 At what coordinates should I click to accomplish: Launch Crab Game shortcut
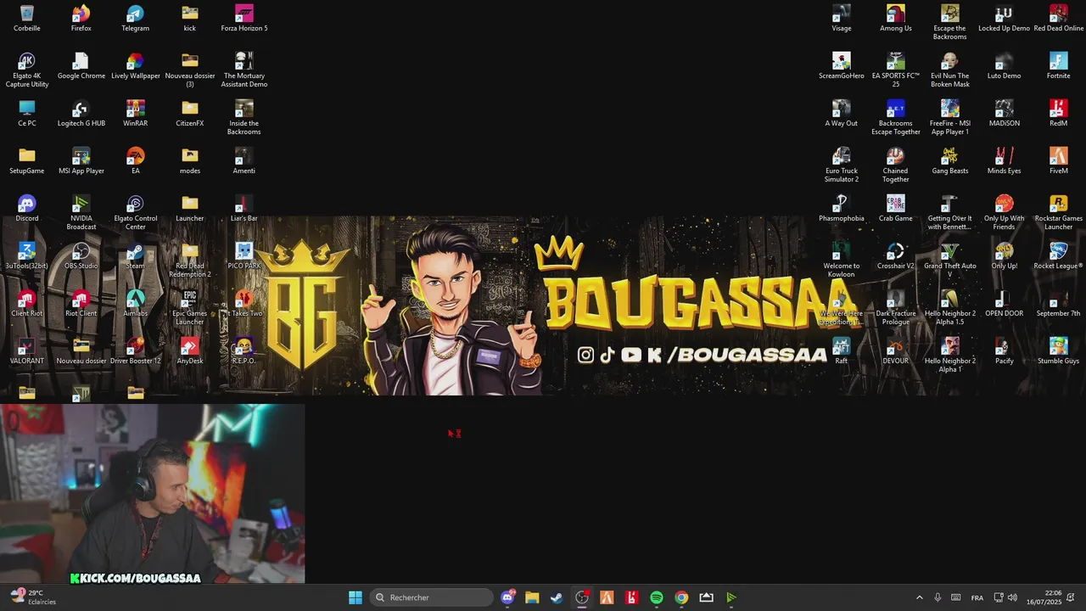[896, 209]
